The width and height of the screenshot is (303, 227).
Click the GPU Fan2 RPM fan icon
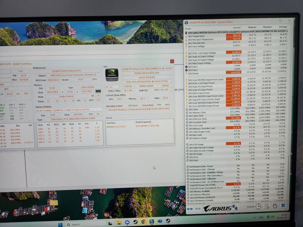pyautogui.click(x=186, y=70)
